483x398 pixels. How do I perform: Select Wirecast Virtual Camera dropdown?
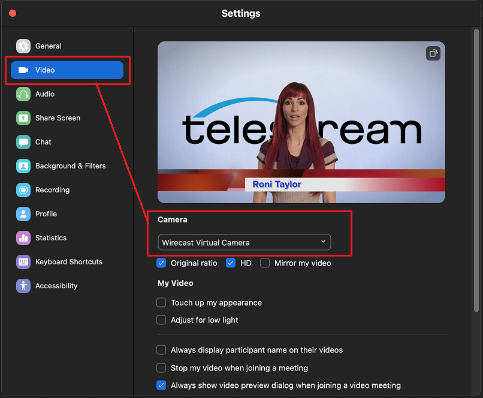(x=244, y=242)
